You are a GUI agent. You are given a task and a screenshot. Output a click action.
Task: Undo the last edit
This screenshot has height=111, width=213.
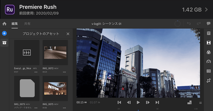(189, 23)
